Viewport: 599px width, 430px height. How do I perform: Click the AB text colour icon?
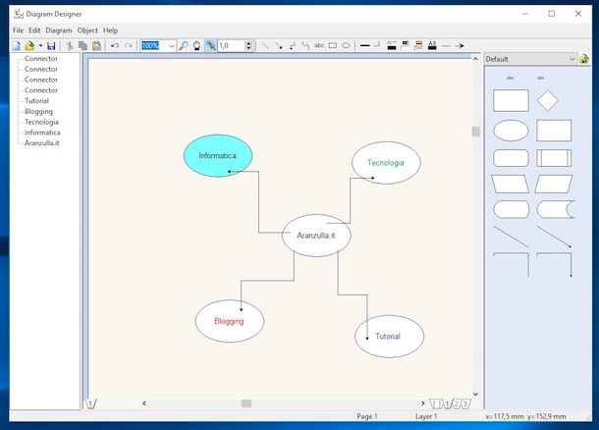click(x=432, y=46)
